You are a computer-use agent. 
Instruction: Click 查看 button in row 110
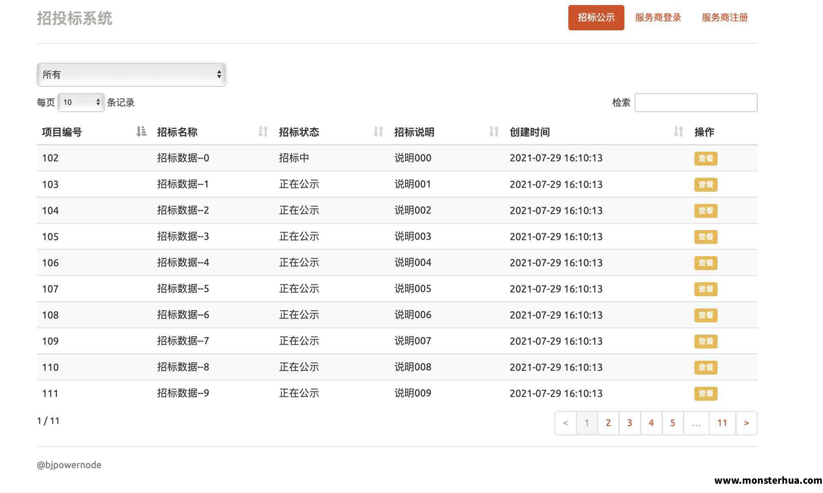[706, 367]
